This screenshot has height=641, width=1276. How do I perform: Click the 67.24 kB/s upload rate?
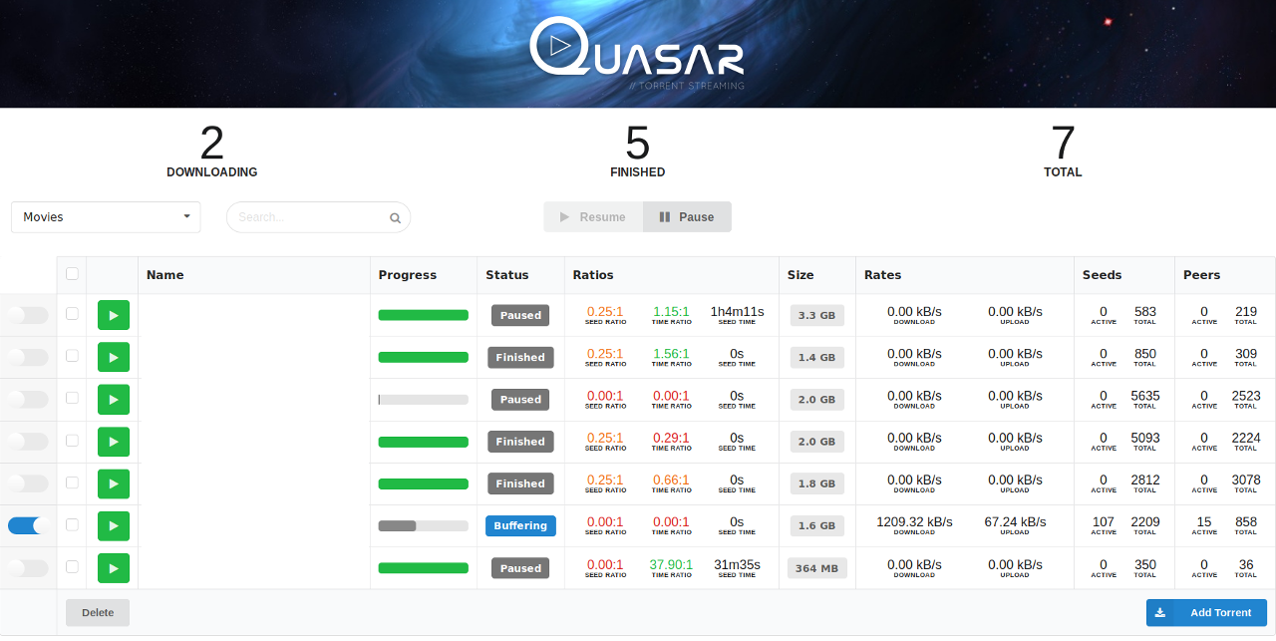pos(1015,521)
